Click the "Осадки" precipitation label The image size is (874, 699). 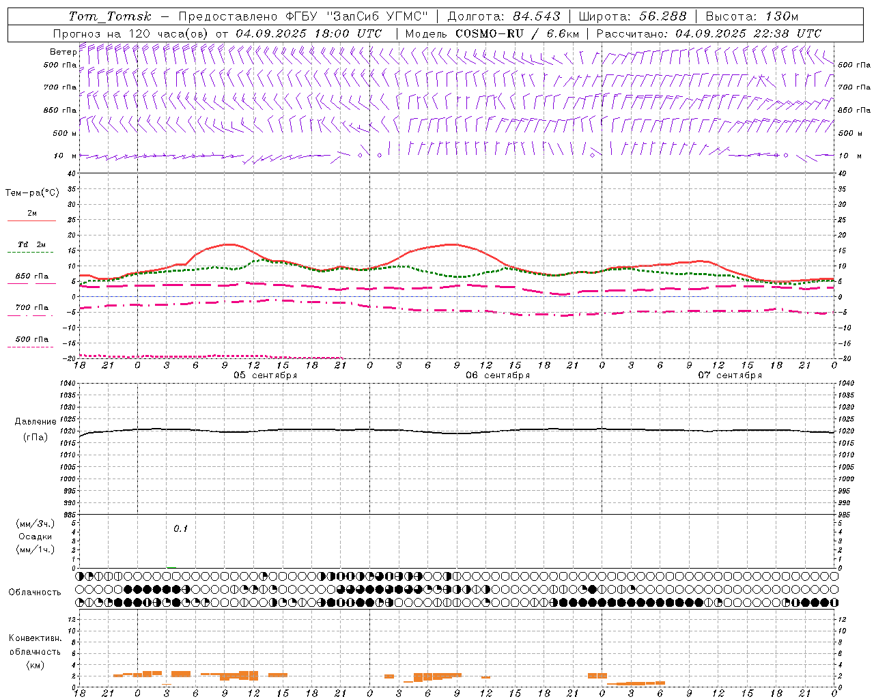pyautogui.click(x=35, y=537)
